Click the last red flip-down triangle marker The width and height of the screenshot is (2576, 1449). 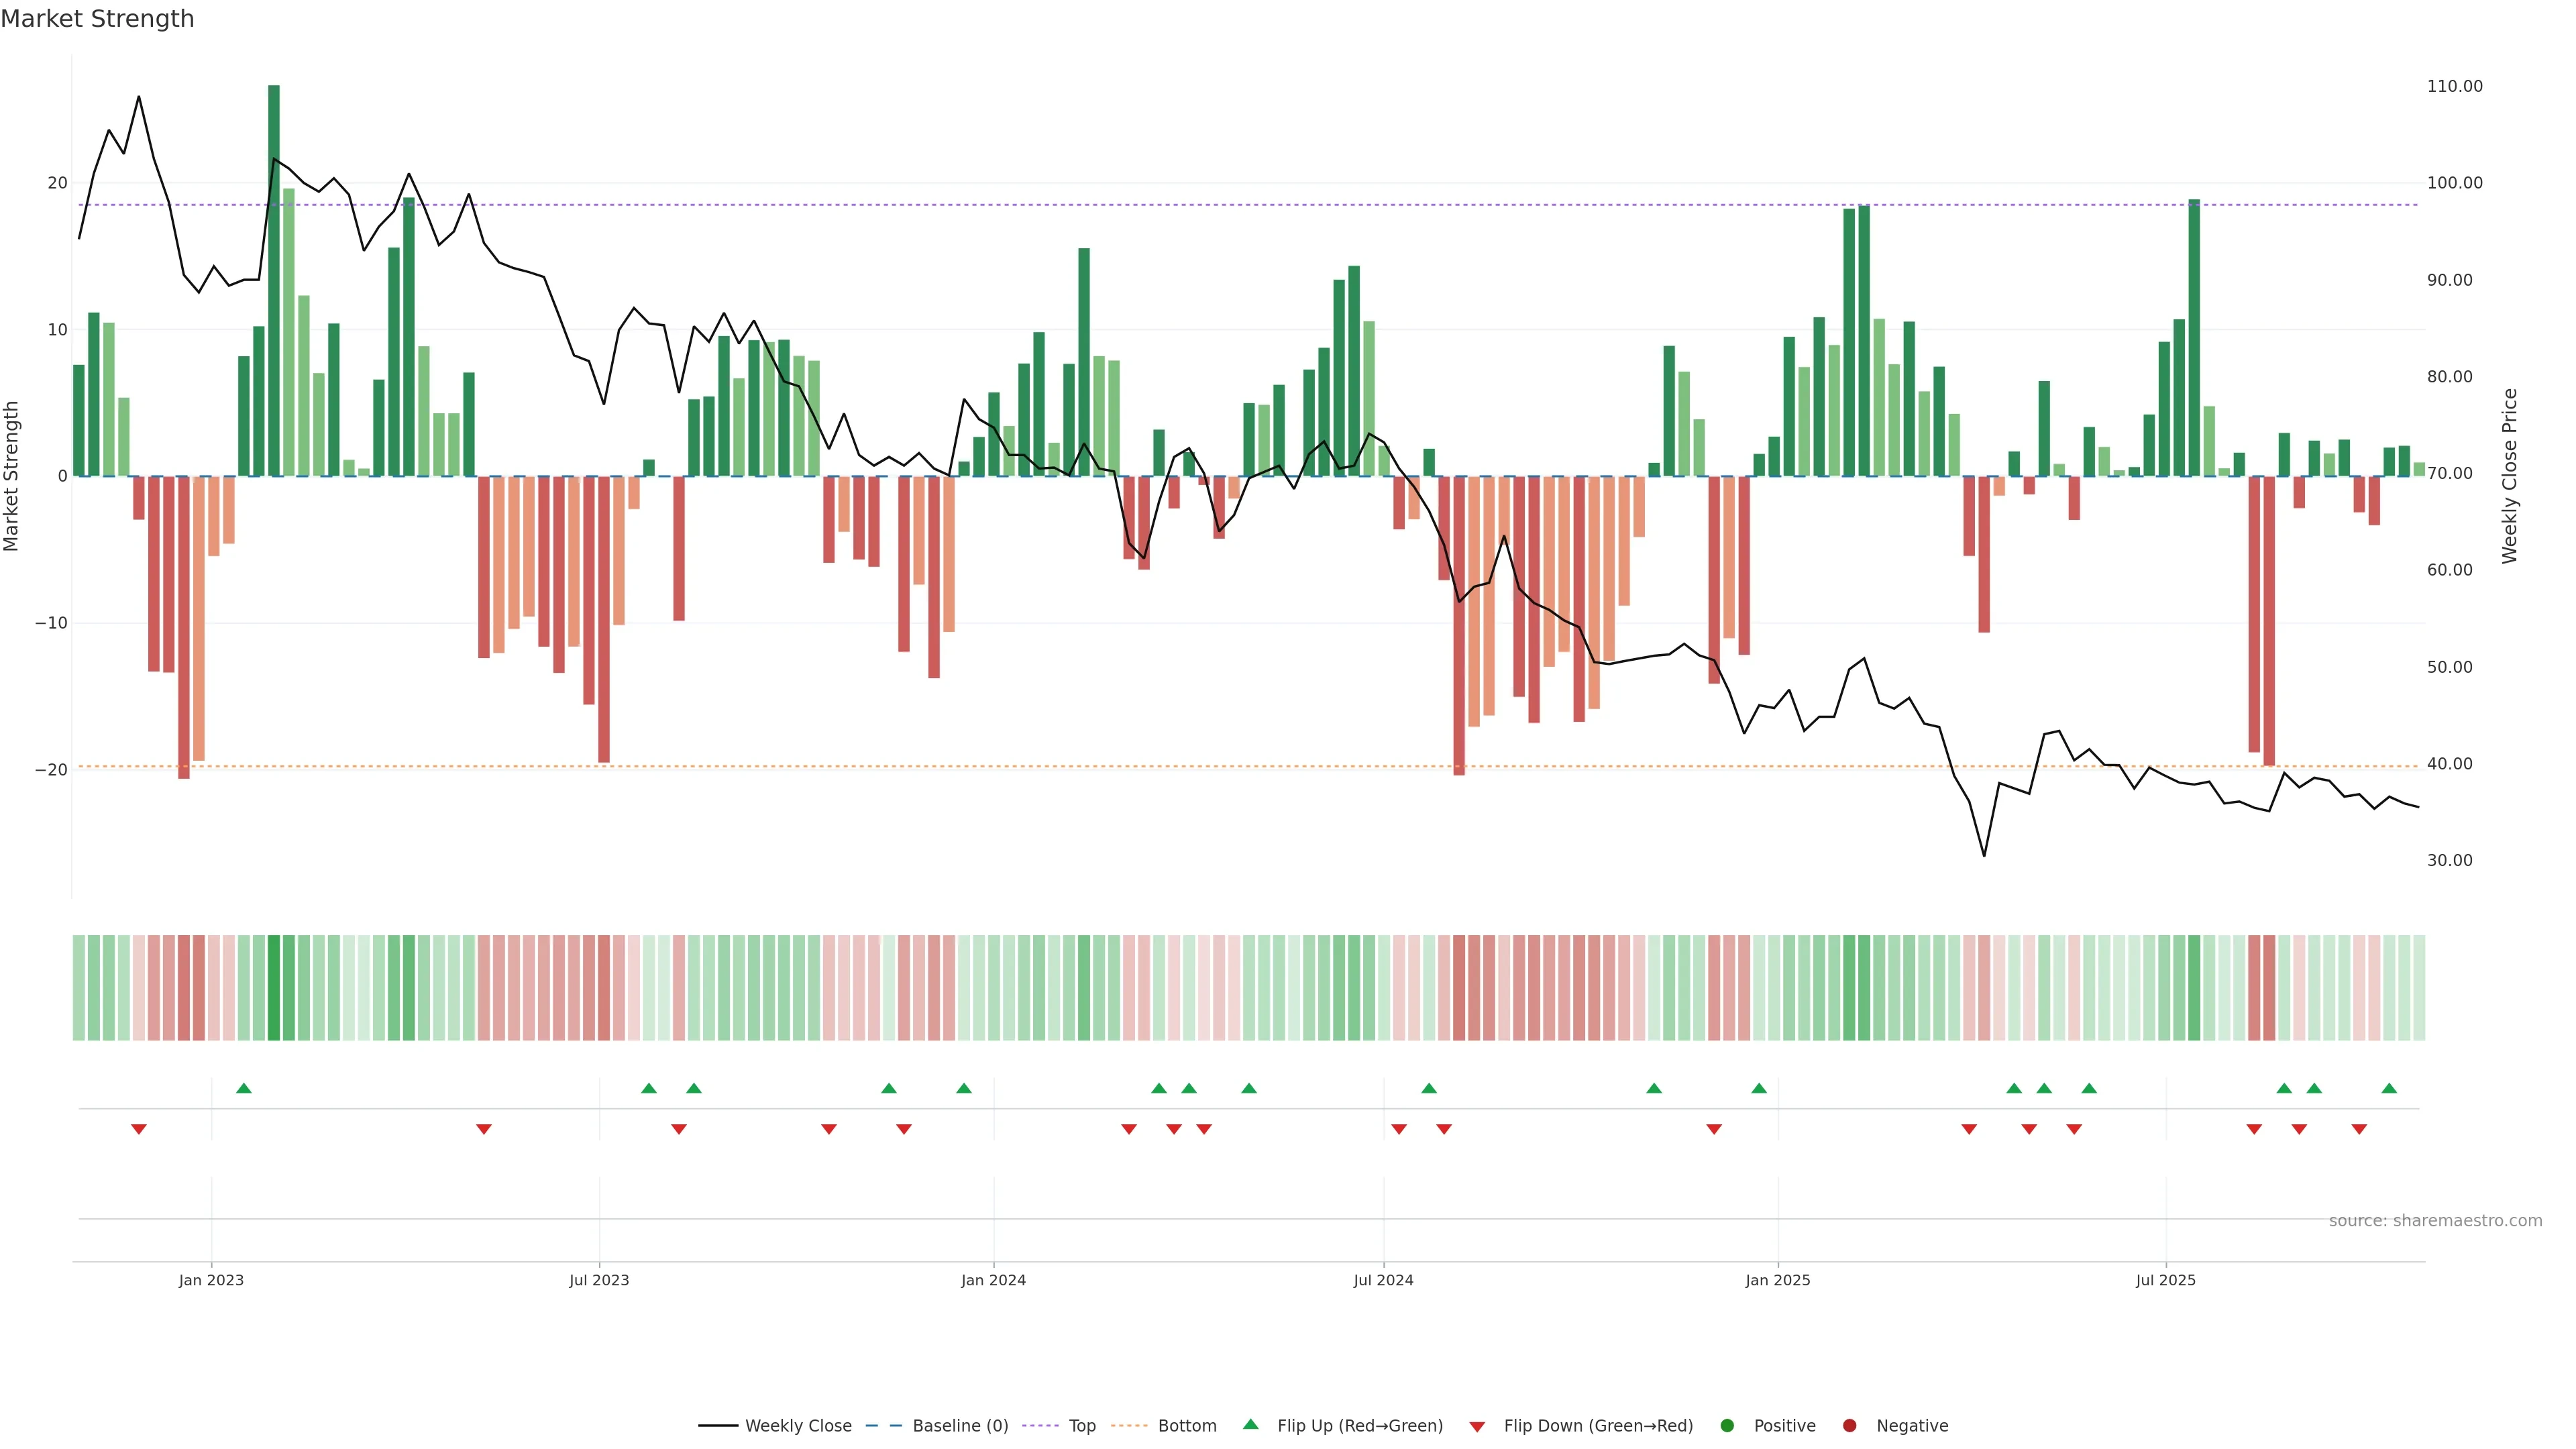point(2359,1129)
